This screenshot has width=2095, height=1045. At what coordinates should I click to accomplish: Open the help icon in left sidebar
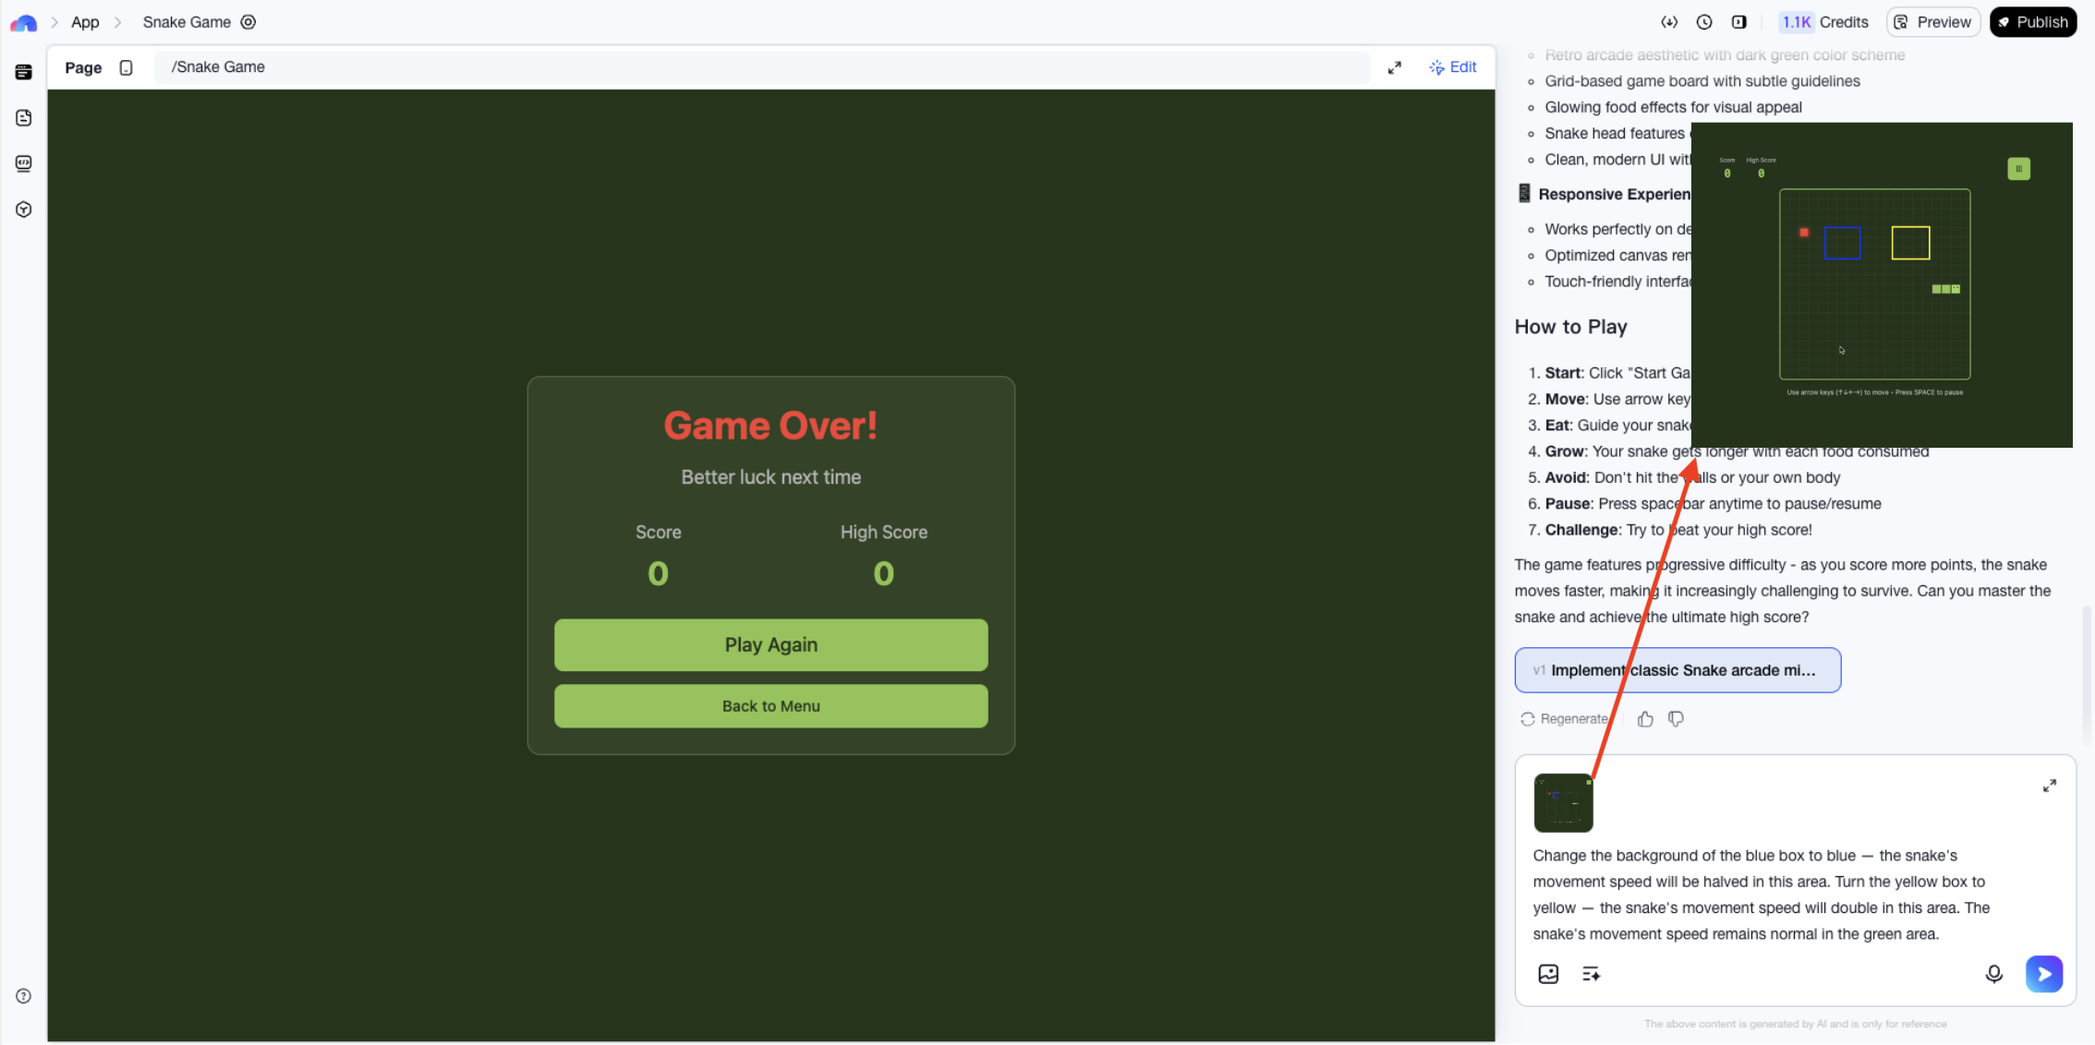tap(24, 996)
